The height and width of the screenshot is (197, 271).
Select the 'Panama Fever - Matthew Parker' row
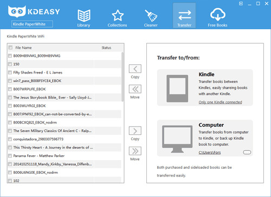coord(64,156)
